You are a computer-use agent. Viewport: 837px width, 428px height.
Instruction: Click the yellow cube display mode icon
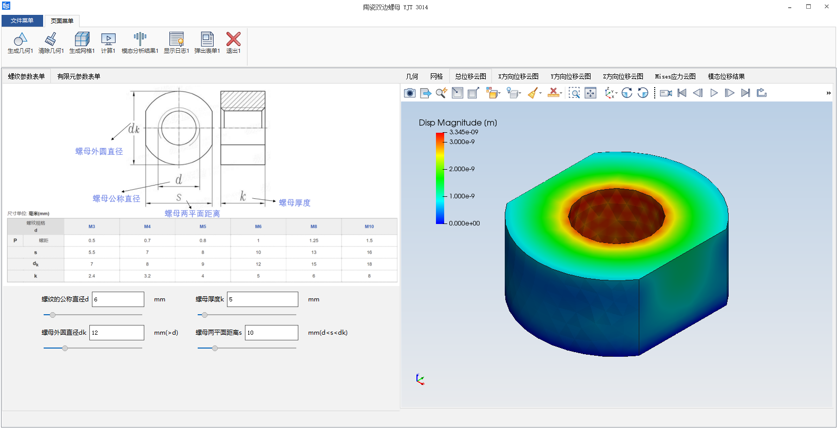[491, 93]
